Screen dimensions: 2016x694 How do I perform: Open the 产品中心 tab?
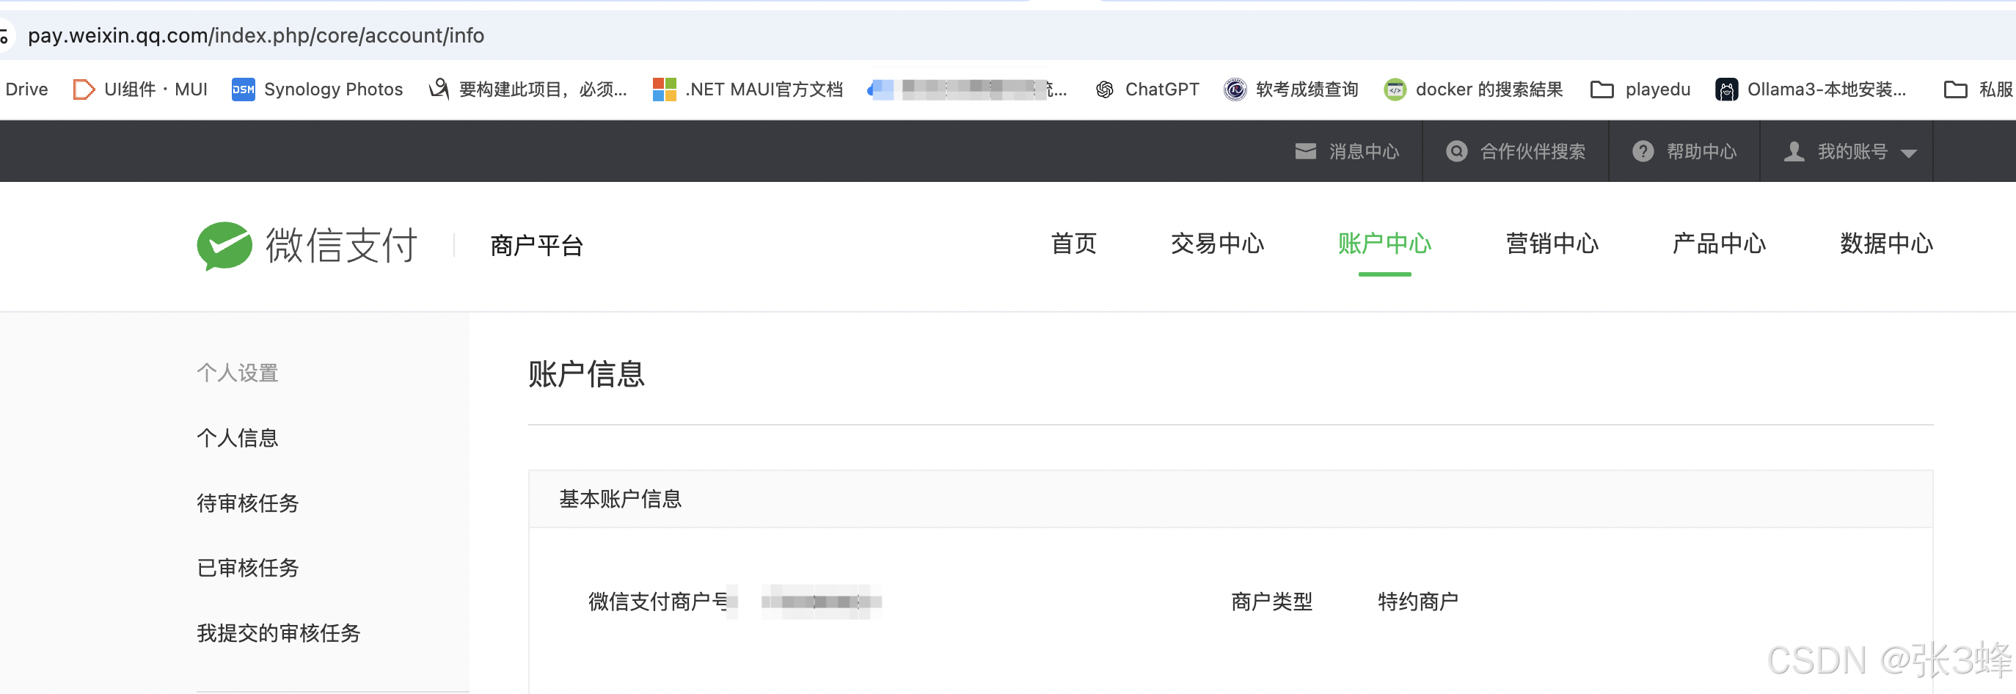[x=1719, y=244]
